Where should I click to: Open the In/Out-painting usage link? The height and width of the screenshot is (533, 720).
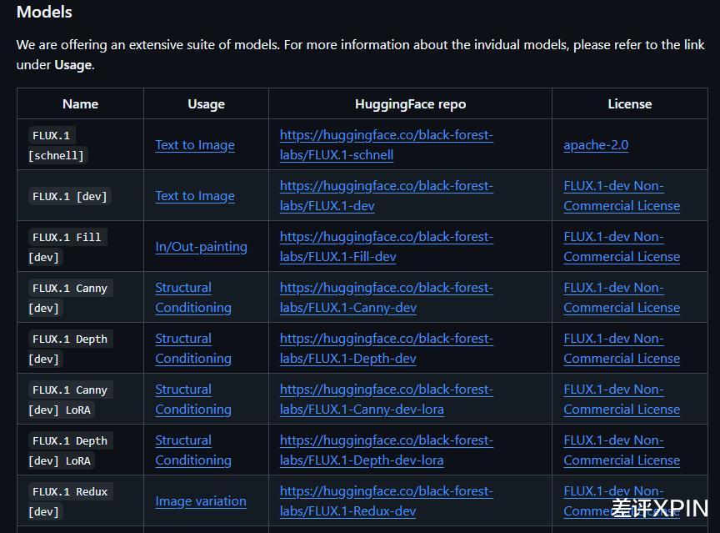tap(201, 247)
